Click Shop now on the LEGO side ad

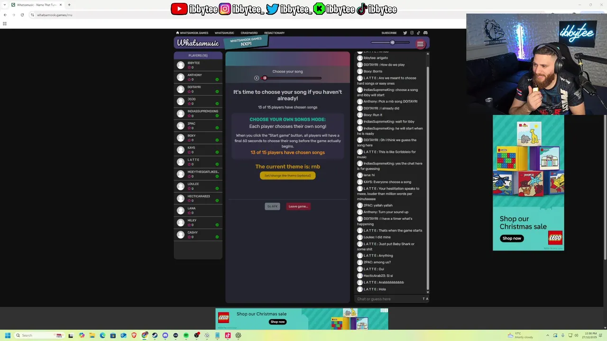pyautogui.click(x=512, y=238)
